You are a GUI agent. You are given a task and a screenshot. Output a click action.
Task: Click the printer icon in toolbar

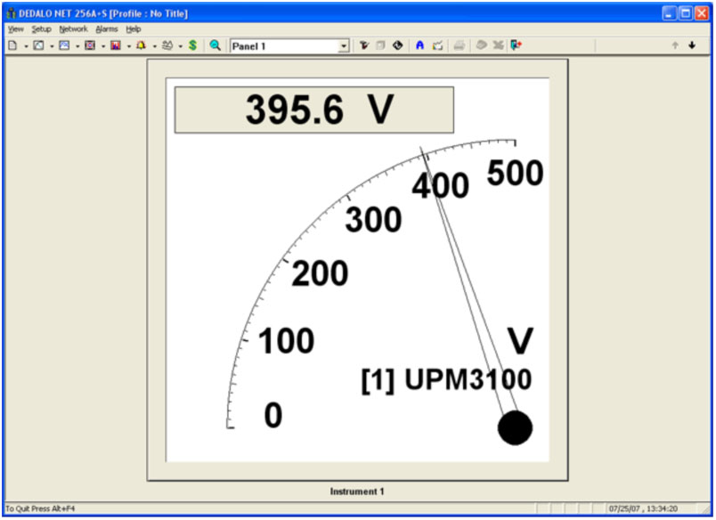[x=459, y=45]
